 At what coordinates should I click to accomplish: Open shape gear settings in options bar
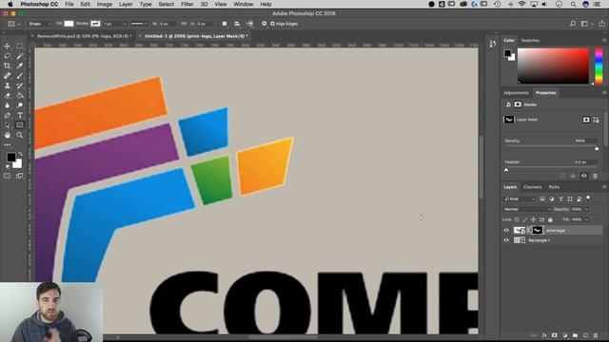click(265, 24)
